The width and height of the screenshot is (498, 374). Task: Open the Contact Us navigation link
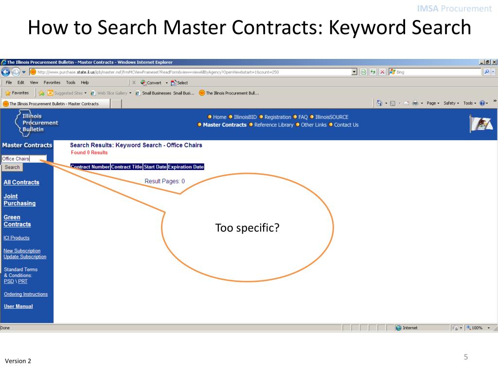tap(346, 125)
